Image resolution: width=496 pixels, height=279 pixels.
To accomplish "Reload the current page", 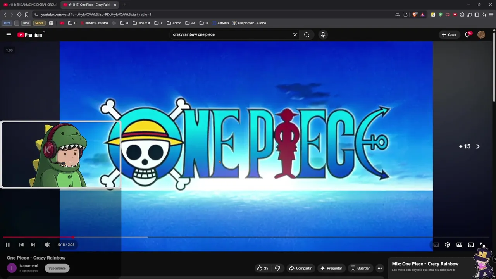I will click(x=19, y=14).
